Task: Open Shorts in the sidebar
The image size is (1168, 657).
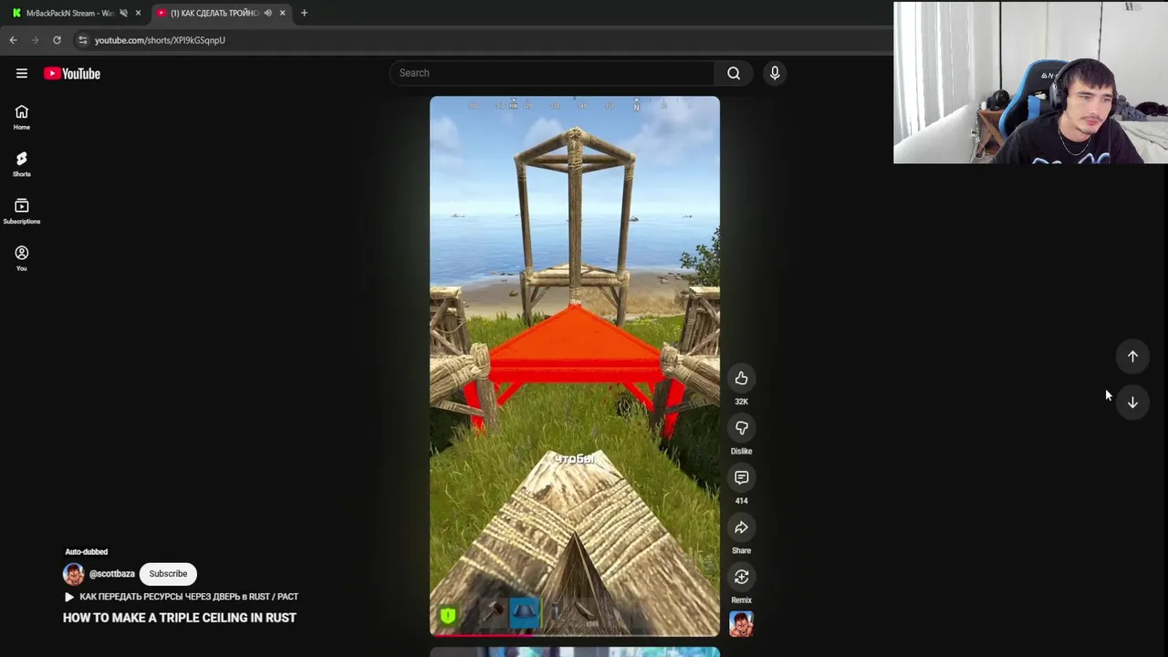Action: click(x=21, y=164)
